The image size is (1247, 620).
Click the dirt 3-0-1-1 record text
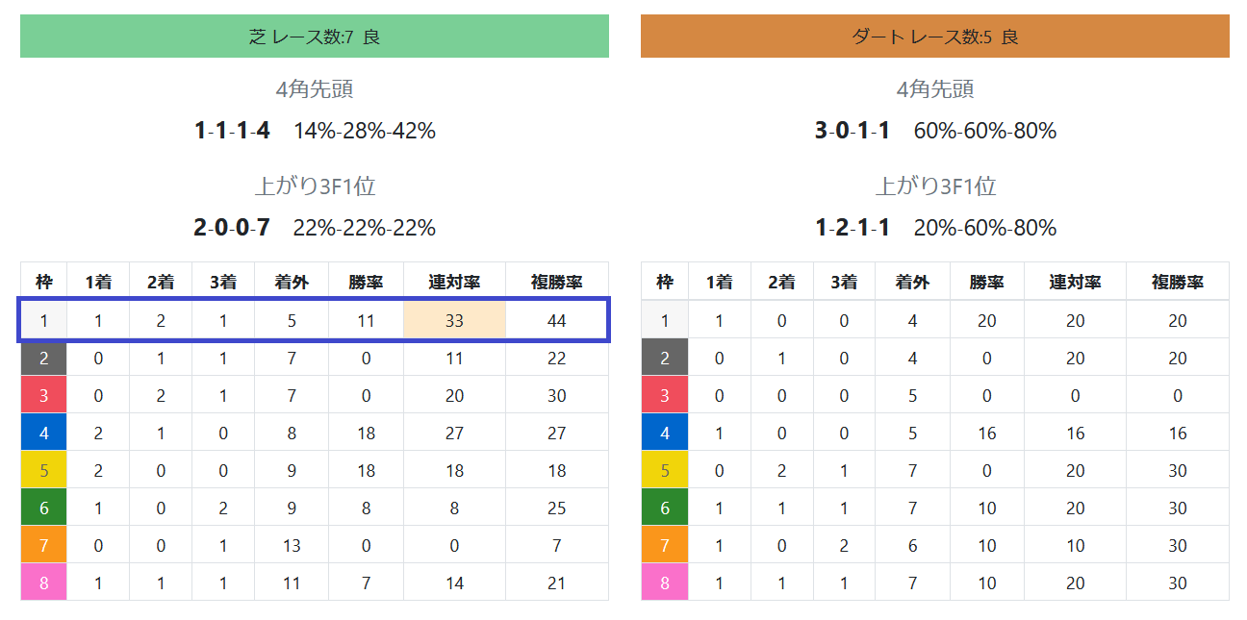853,131
